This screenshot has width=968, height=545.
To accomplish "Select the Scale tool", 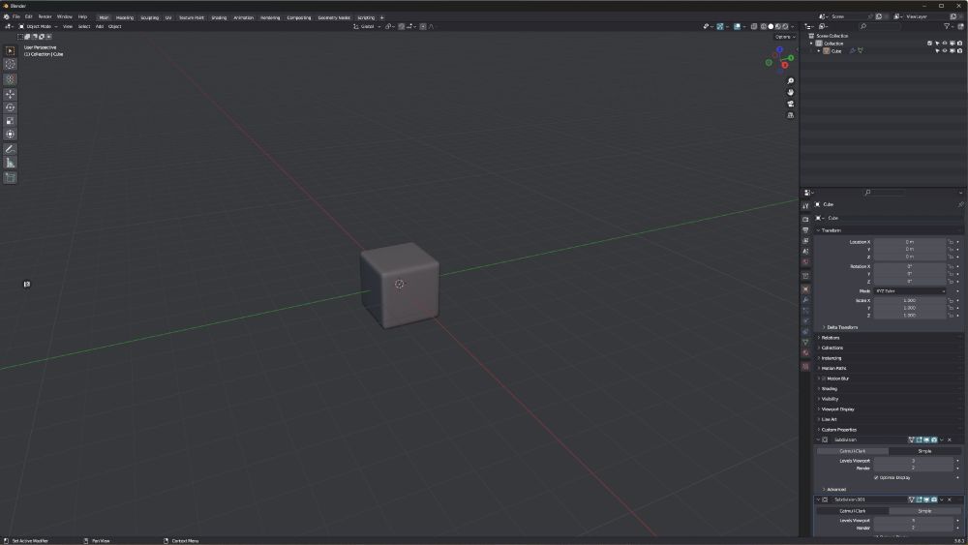I will (10, 121).
